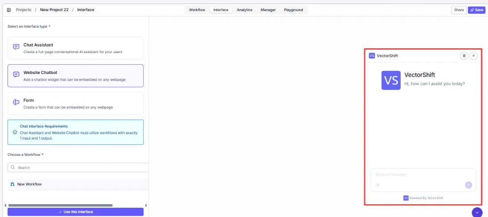Image resolution: width=488 pixels, height=217 pixels.
Task: Open the Powered By VectorShift link
Action: point(423,198)
